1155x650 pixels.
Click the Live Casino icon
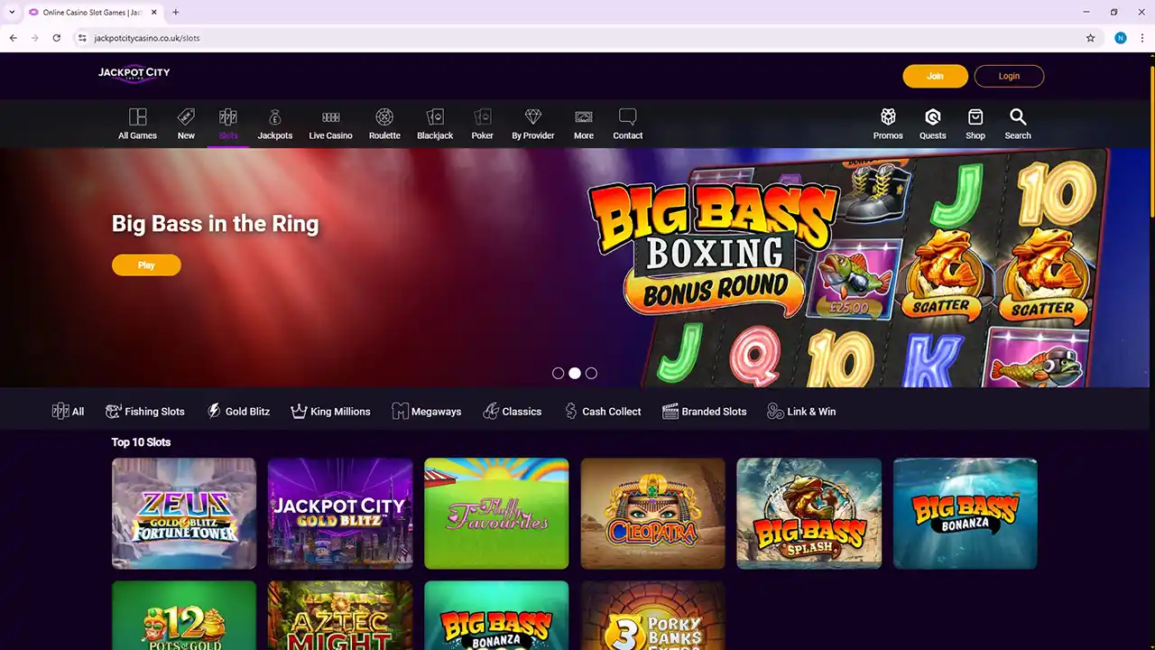point(330,118)
